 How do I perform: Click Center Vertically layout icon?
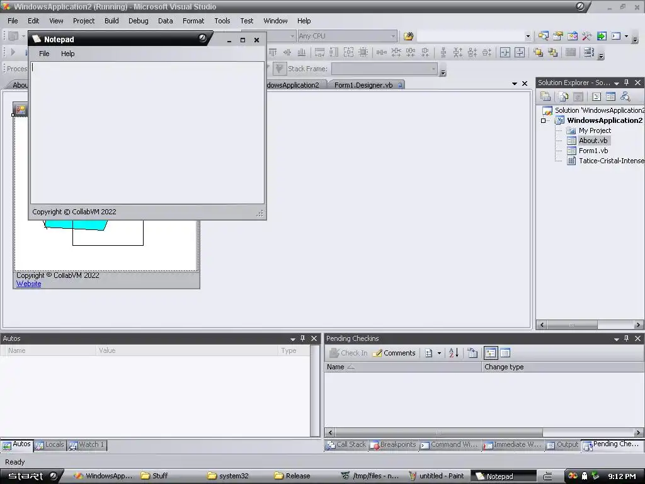tap(520, 52)
